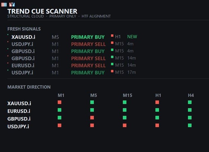Click green M15 square on EURUSD.i sell signal
This screenshot has width=209, height=152.
pyautogui.click(x=112, y=64)
